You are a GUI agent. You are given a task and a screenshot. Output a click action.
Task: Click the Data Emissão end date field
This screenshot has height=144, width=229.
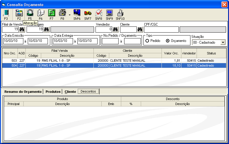click(38, 41)
